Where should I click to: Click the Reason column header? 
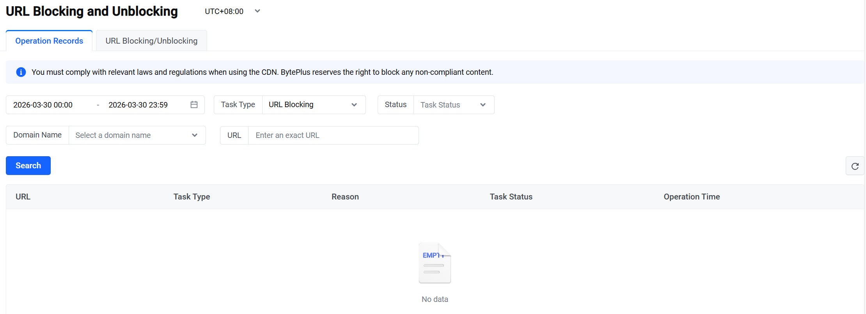(345, 197)
